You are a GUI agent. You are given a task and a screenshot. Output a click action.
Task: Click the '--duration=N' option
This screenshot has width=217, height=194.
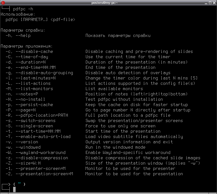click(x=31, y=62)
